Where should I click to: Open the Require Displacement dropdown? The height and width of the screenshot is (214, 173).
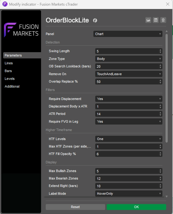tap(129, 99)
